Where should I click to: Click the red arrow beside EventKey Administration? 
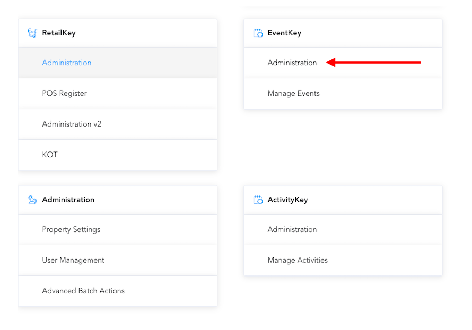pyautogui.click(x=373, y=63)
